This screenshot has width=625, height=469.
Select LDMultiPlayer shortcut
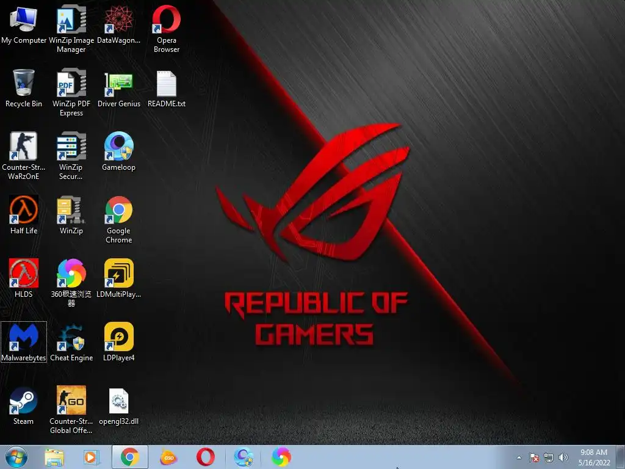[119, 278]
